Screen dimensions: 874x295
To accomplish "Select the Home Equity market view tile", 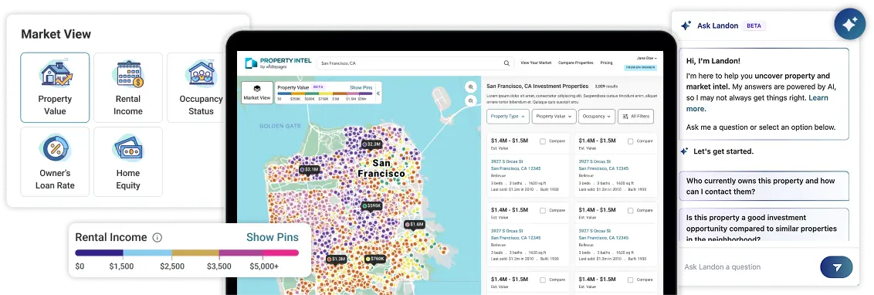I will coord(127,161).
